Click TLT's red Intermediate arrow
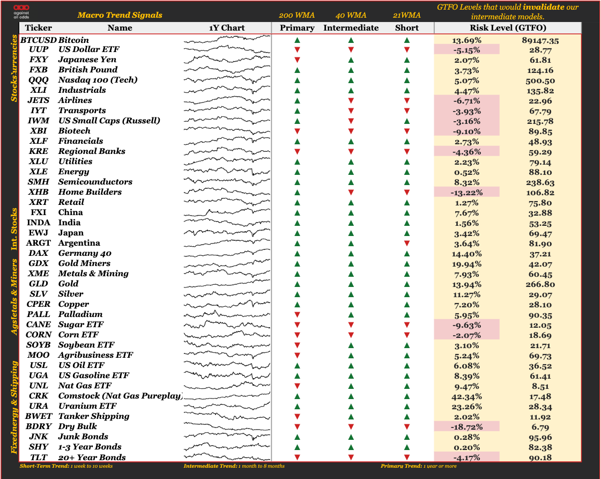 (x=351, y=457)
